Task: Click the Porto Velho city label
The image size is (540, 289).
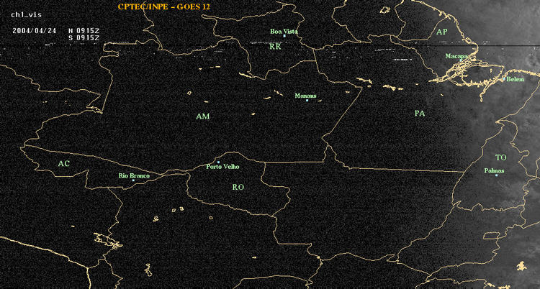Action: click(222, 167)
